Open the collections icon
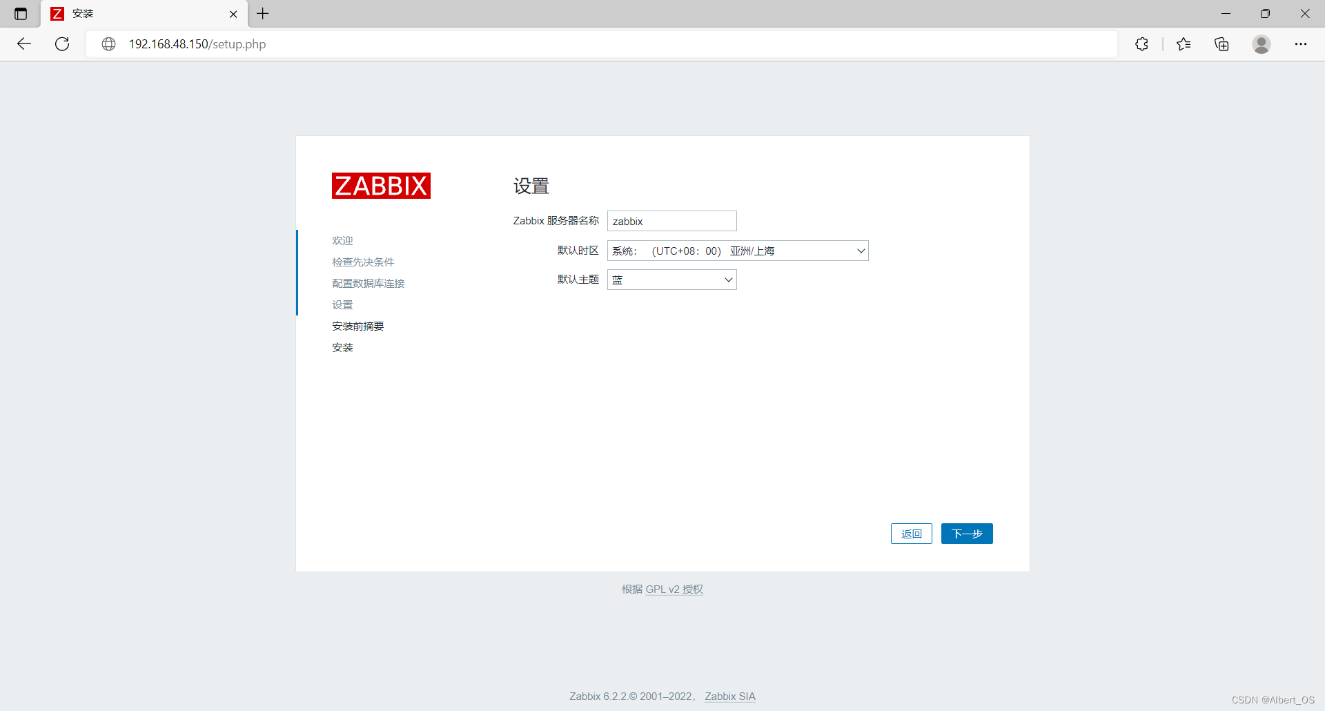The height and width of the screenshot is (711, 1325). 1221,44
